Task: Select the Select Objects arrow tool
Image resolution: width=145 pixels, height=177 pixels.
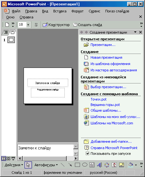Action: 28,165
